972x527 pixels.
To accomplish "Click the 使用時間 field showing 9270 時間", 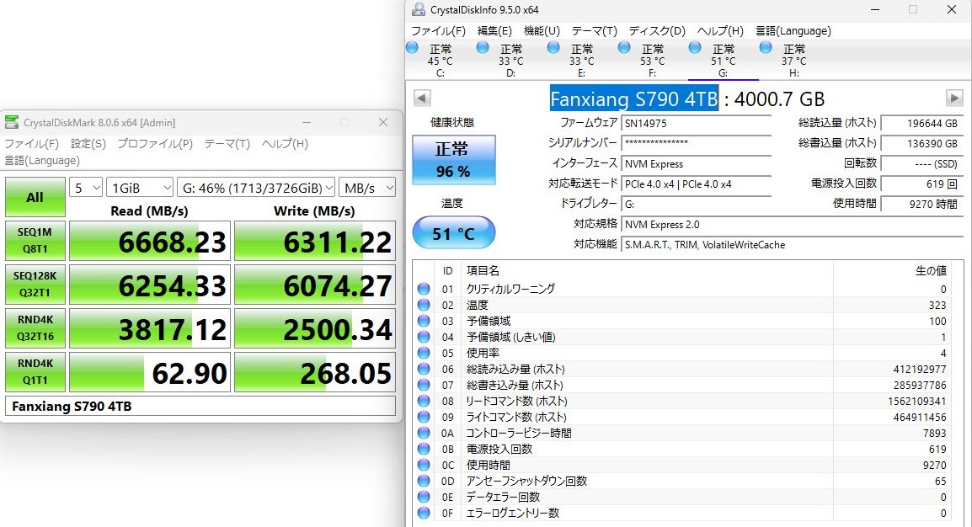I will 921,204.
